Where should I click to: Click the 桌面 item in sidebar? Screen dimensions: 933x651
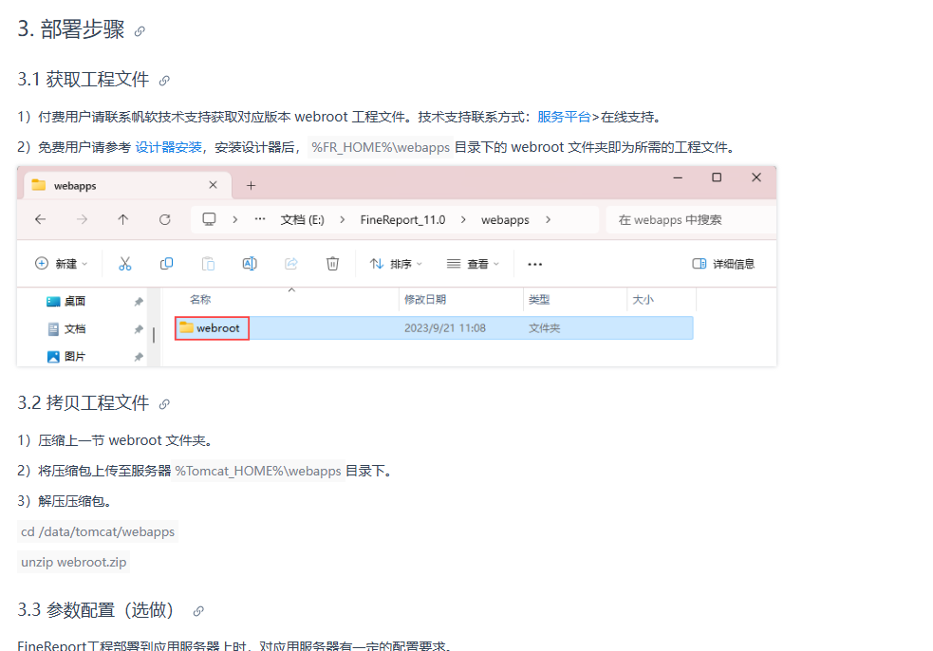click(75, 301)
